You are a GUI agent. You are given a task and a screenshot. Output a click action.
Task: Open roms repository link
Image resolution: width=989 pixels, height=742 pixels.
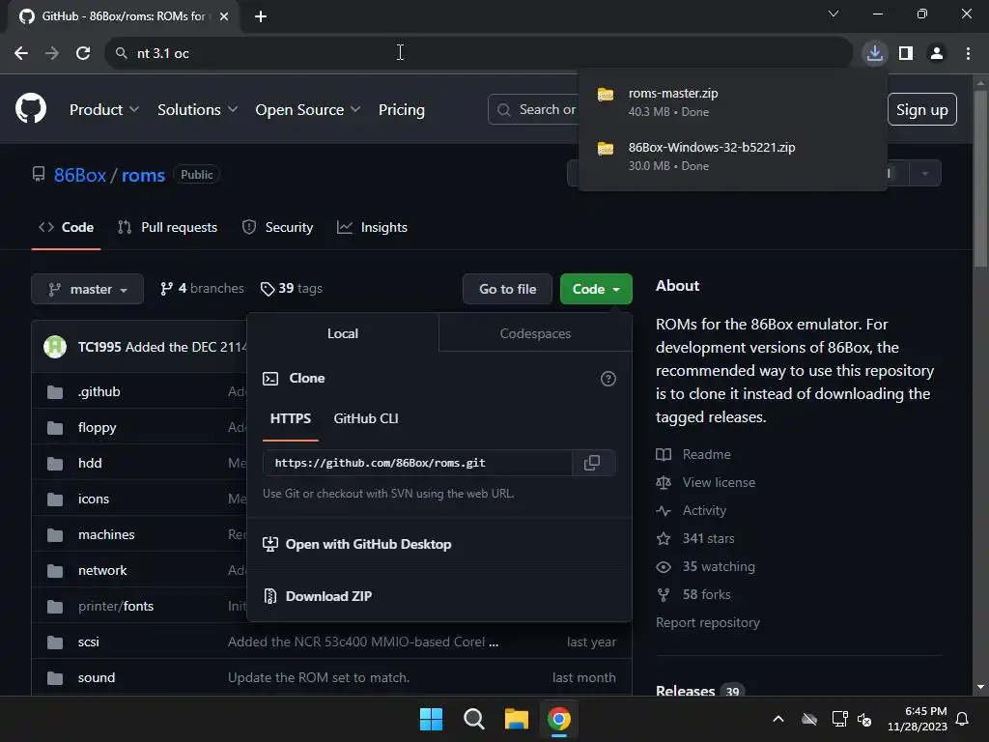pos(143,175)
